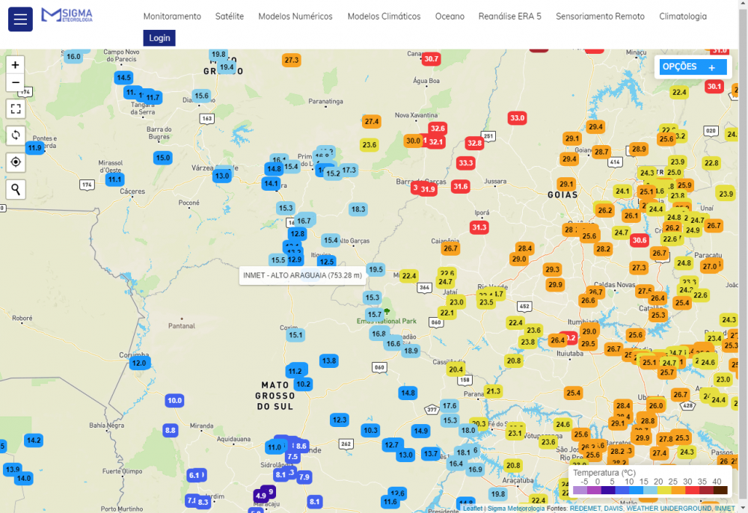Image resolution: width=748 pixels, height=513 pixels.
Task: Click the Temperatura color scale legend
Action: click(x=649, y=482)
